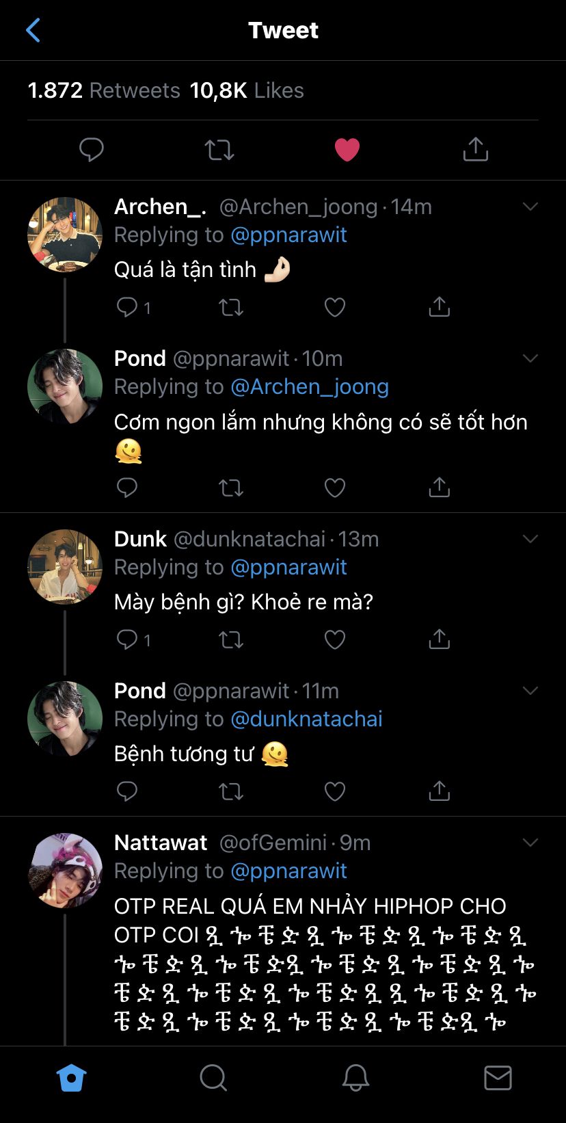566x1123 pixels.
Task: Open the Search tab in bottom bar
Action: tap(213, 1078)
